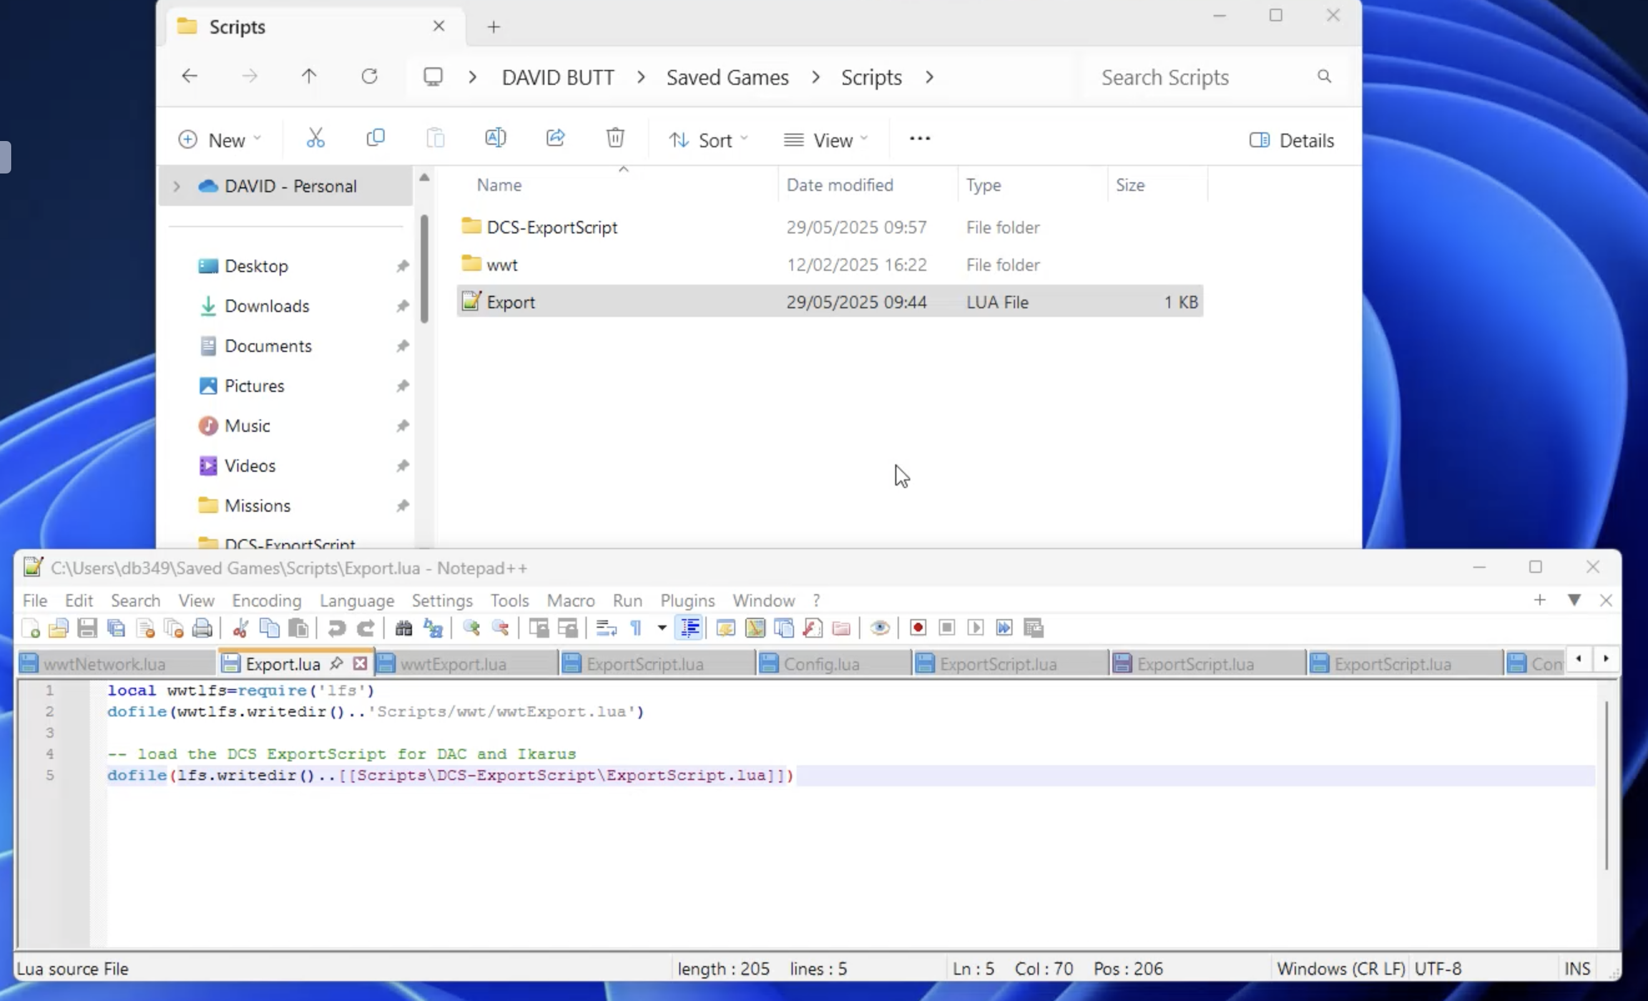Click the Explorer Cut scissors icon
Viewport: 1648px width, 1001px height.
pyautogui.click(x=315, y=139)
